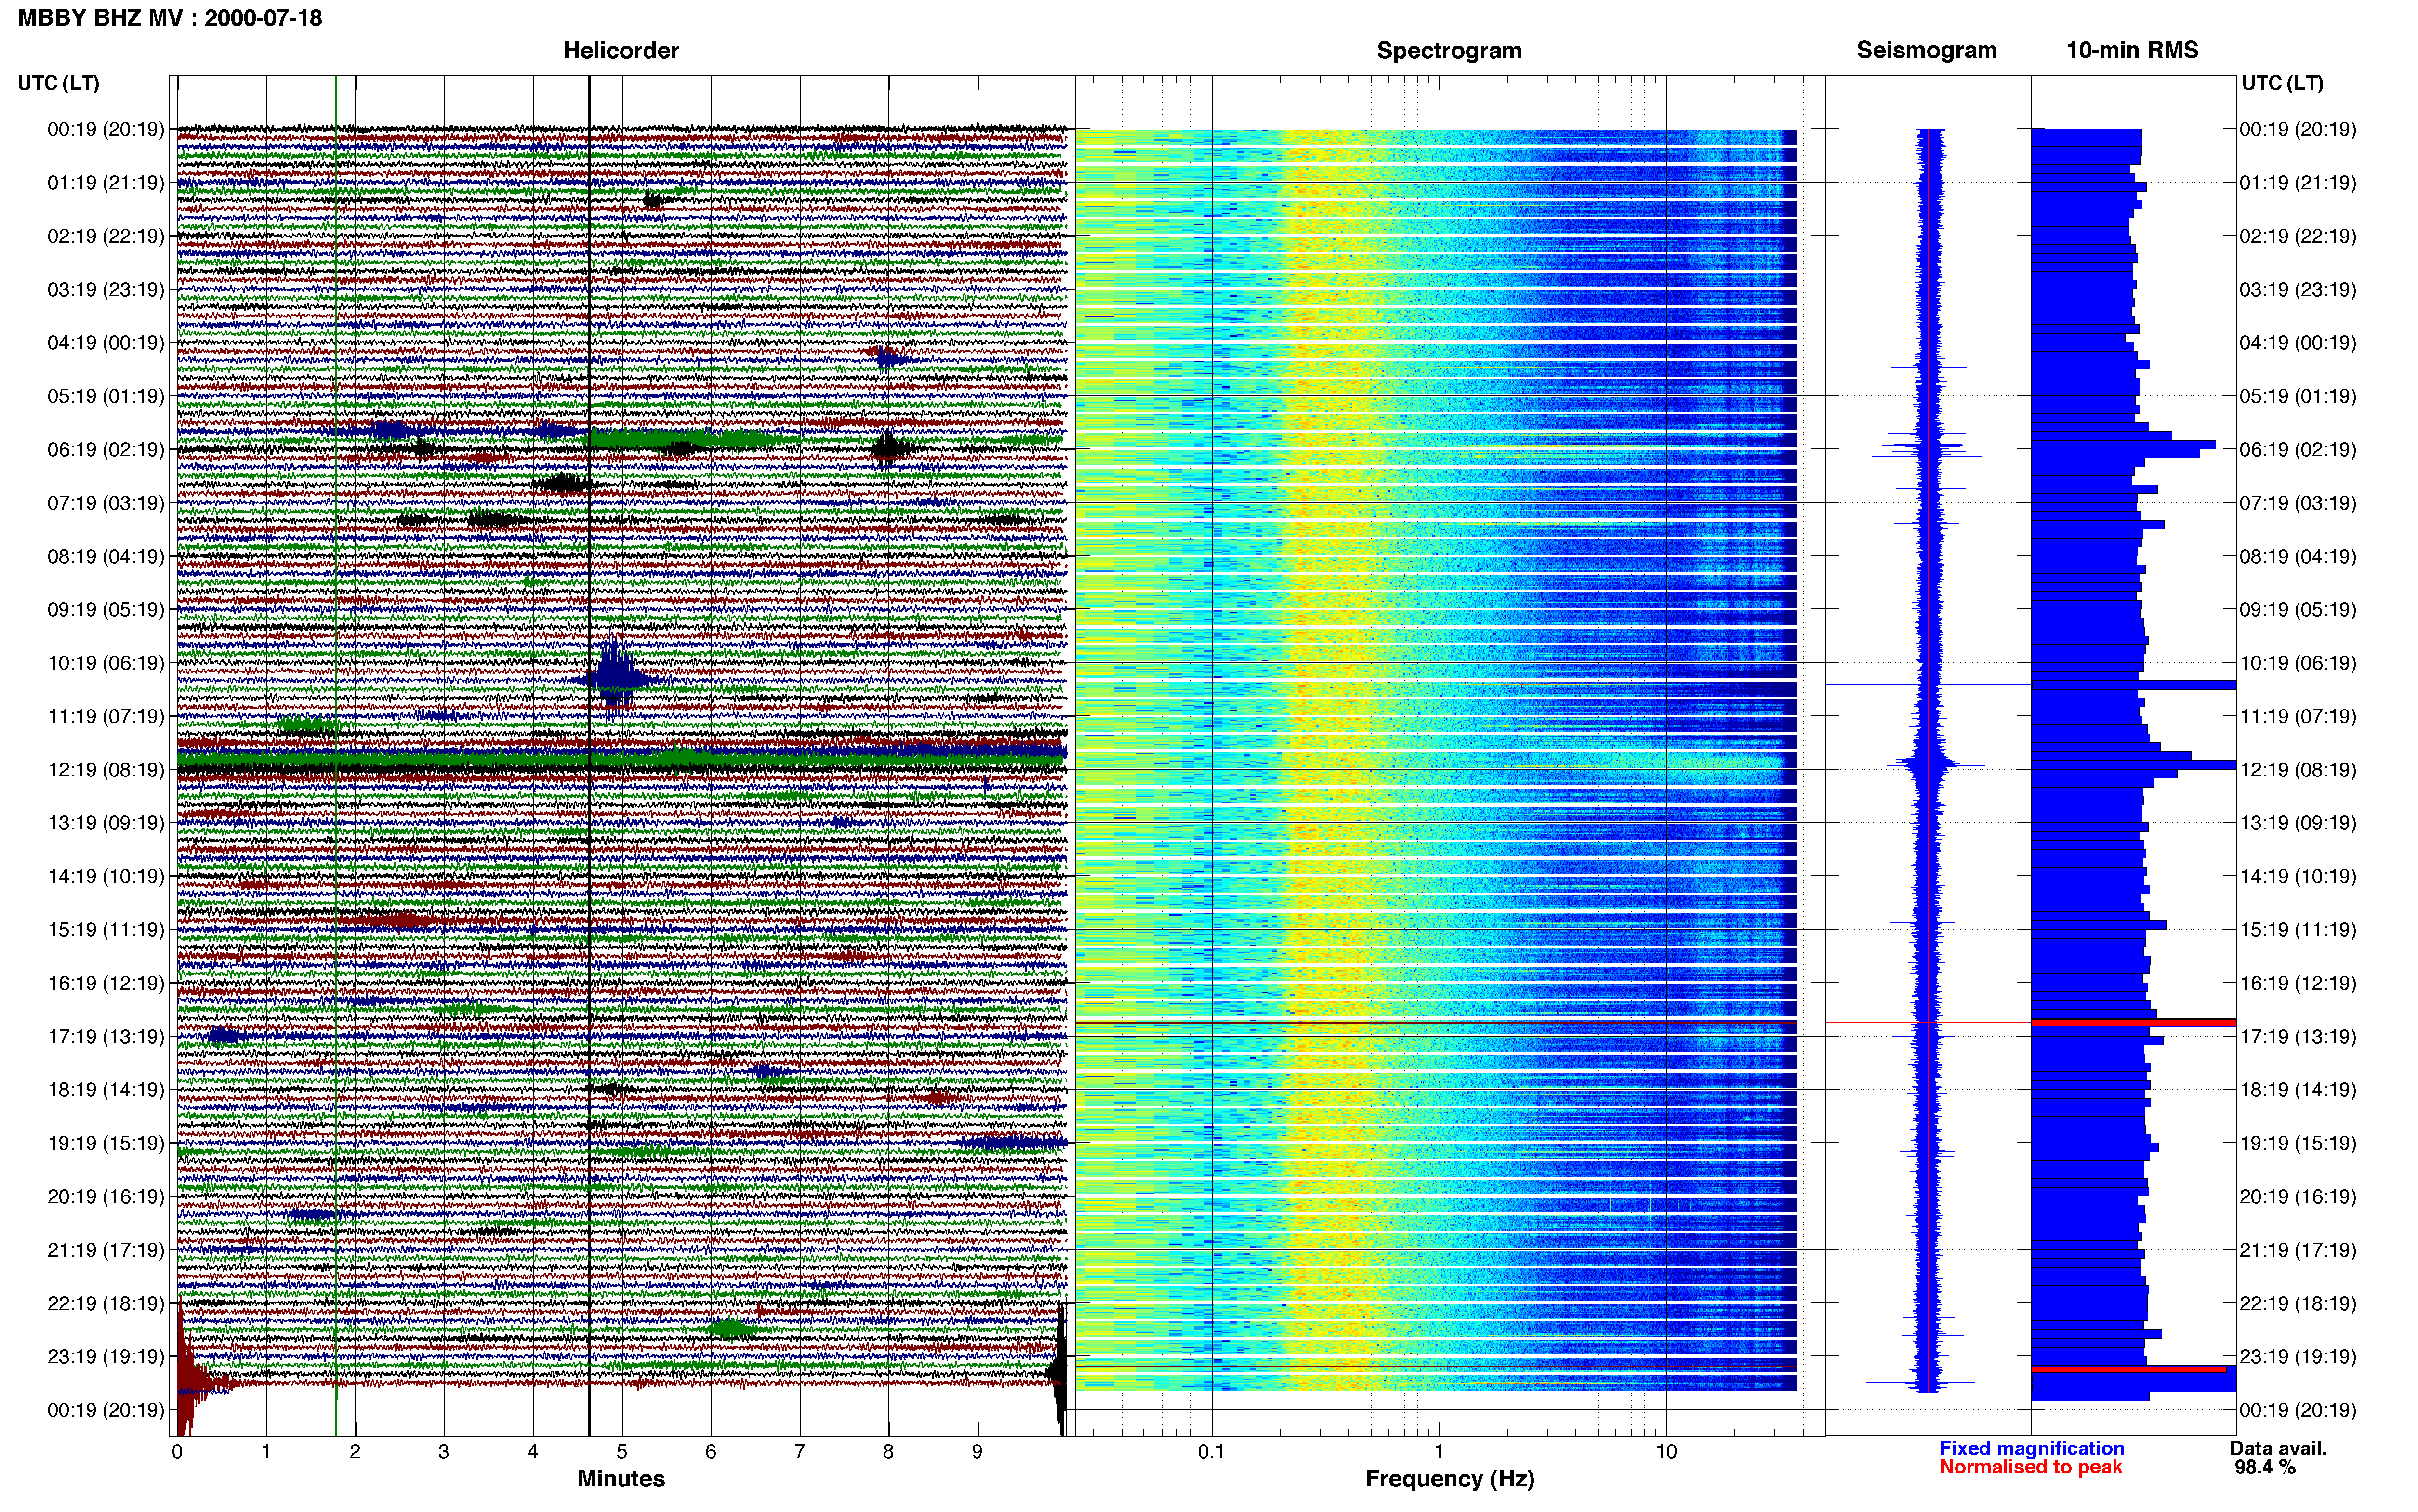Click the 'Helicorder' panel heading
This screenshot has width=2418, height=1512.
pyautogui.click(x=621, y=50)
